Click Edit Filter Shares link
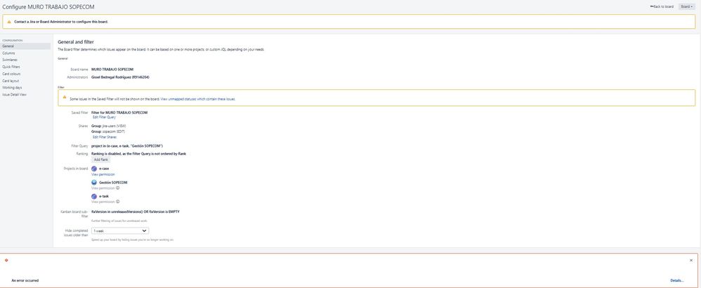 (105, 137)
